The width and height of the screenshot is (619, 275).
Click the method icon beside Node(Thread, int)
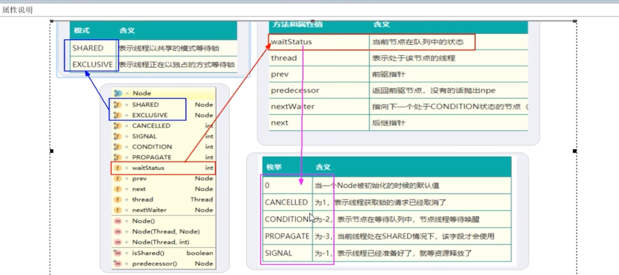click(118, 242)
